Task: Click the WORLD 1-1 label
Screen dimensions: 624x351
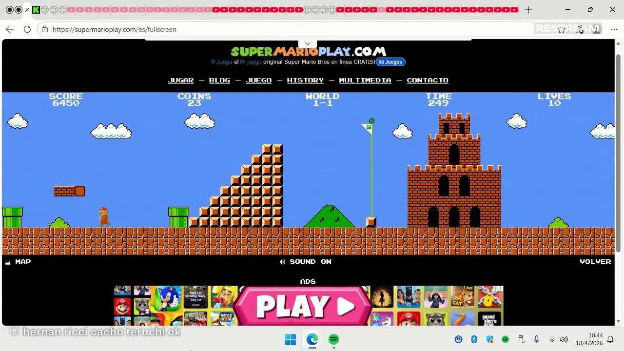Action: tap(322, 99)
